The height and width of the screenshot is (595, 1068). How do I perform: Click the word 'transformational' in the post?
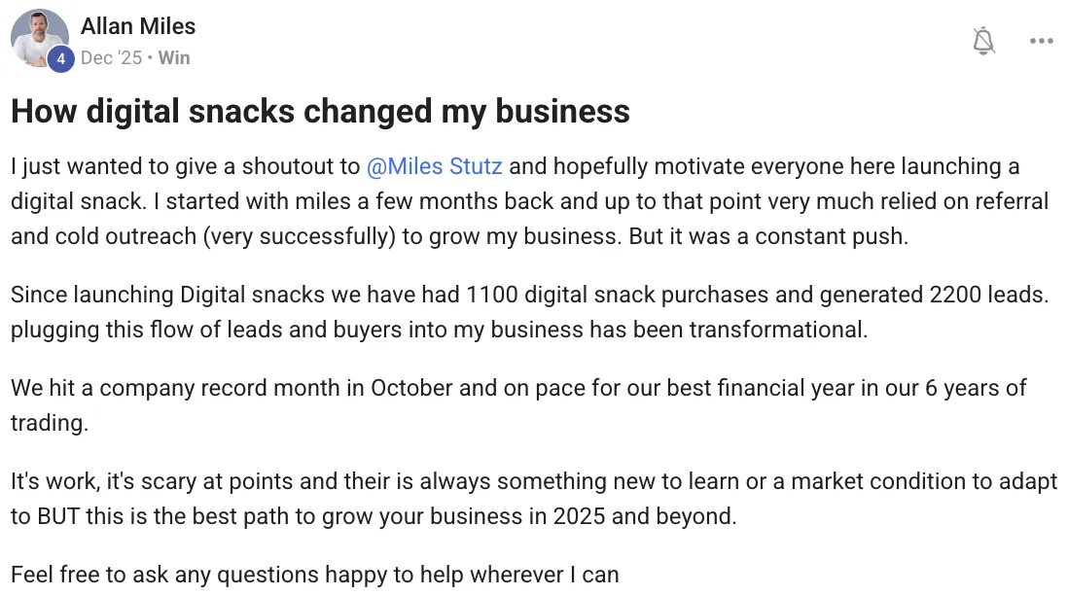[777, 330]
